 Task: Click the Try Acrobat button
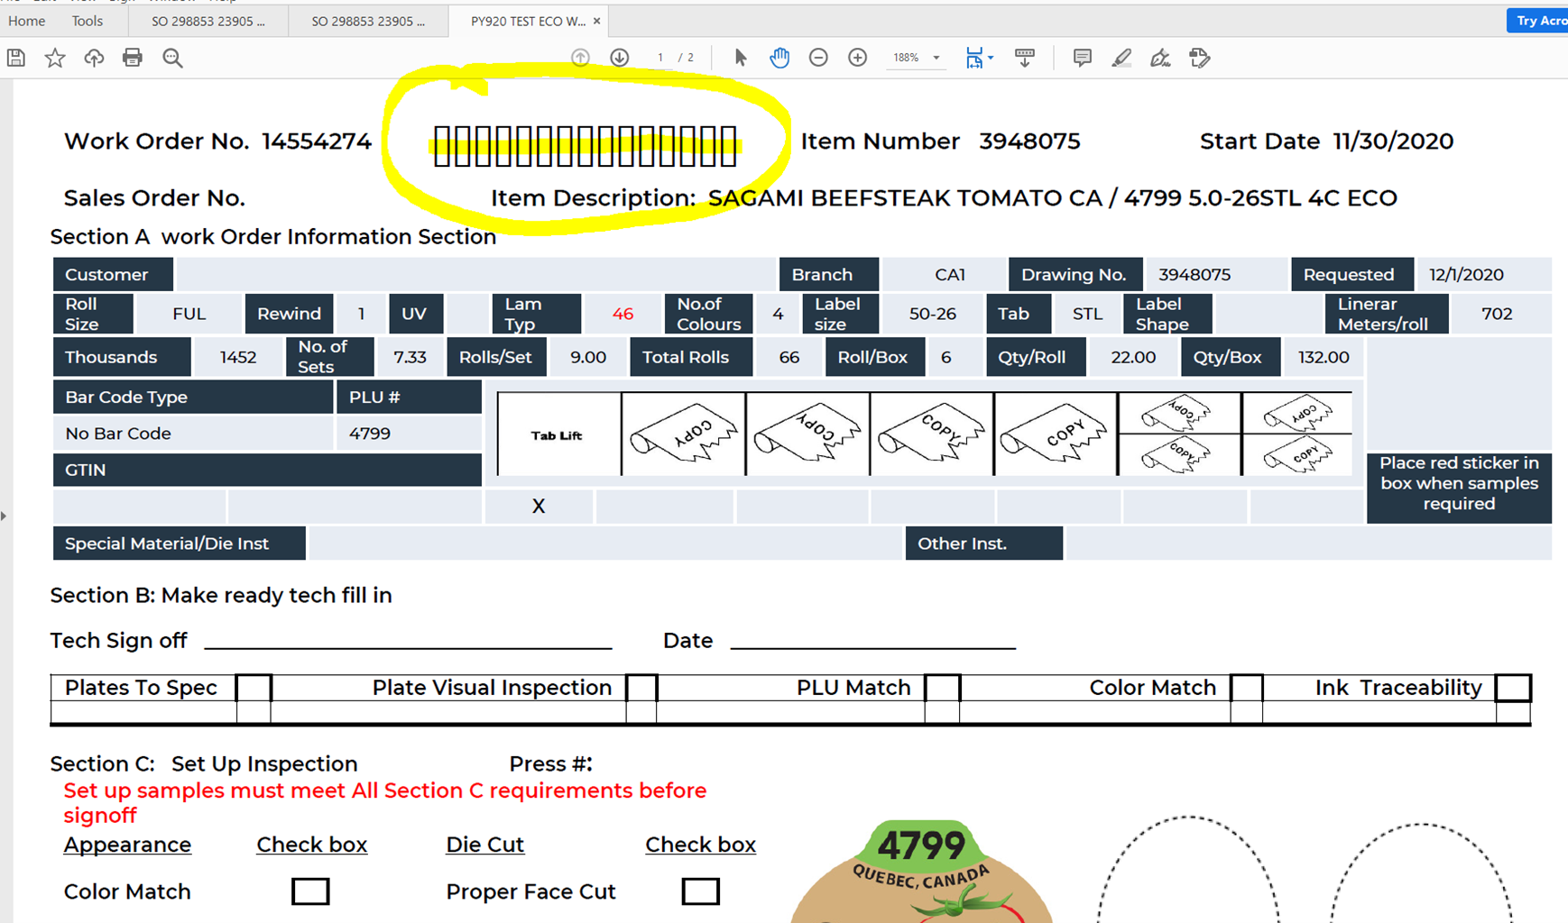[x=1537, y=21]
